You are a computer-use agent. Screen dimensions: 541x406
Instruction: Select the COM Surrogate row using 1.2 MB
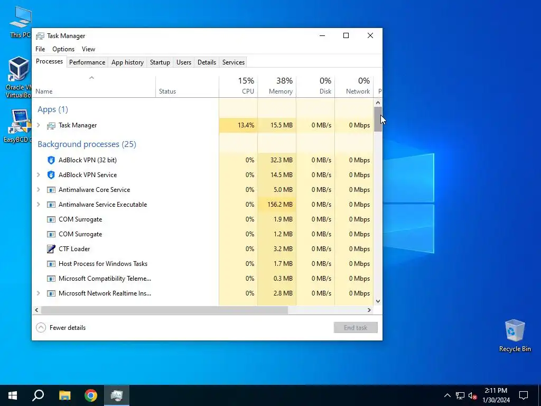pos(202,234)
